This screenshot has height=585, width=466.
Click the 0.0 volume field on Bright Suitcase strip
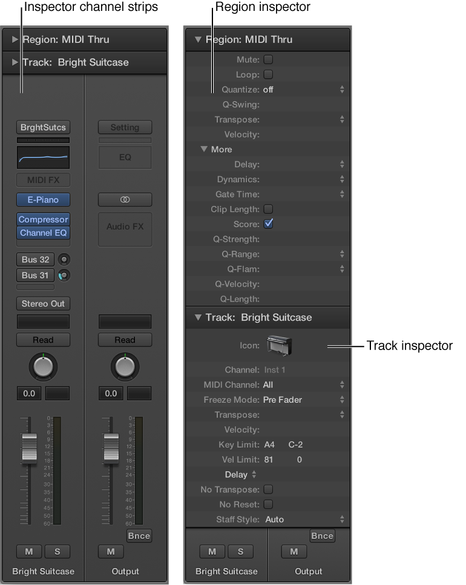pos(29,393)
